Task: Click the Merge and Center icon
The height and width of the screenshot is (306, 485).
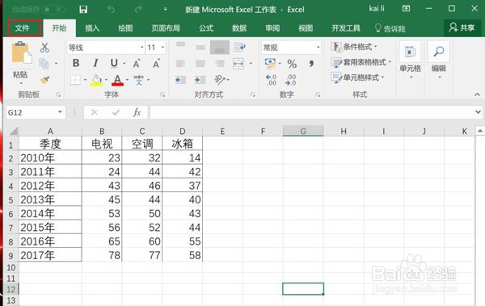Action: 238,64
